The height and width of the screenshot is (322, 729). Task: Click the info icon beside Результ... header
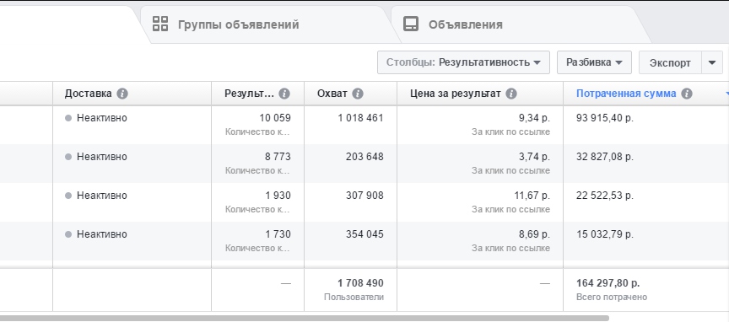click(284, 94)
